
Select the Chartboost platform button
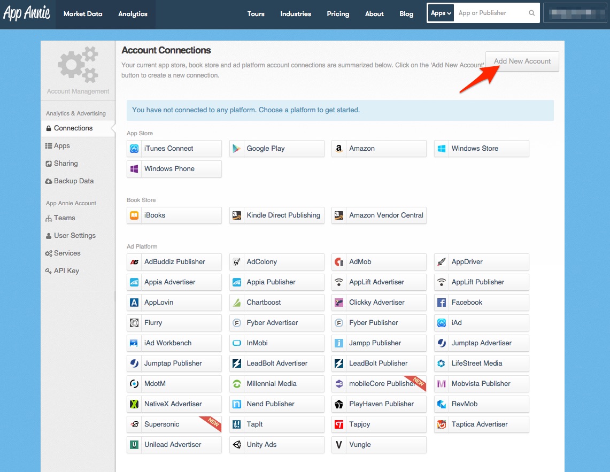pyautogui.click(x=276, y=303)
